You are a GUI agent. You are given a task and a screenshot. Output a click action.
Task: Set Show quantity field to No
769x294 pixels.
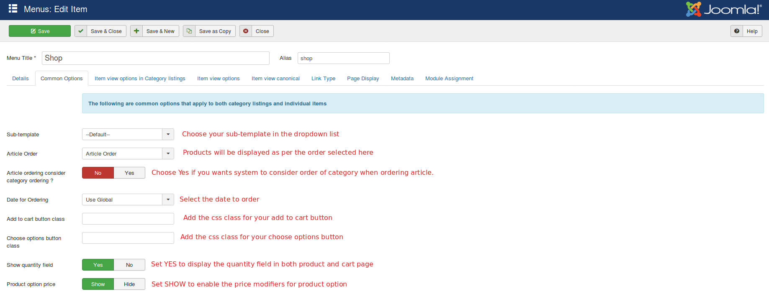(129, 265)
